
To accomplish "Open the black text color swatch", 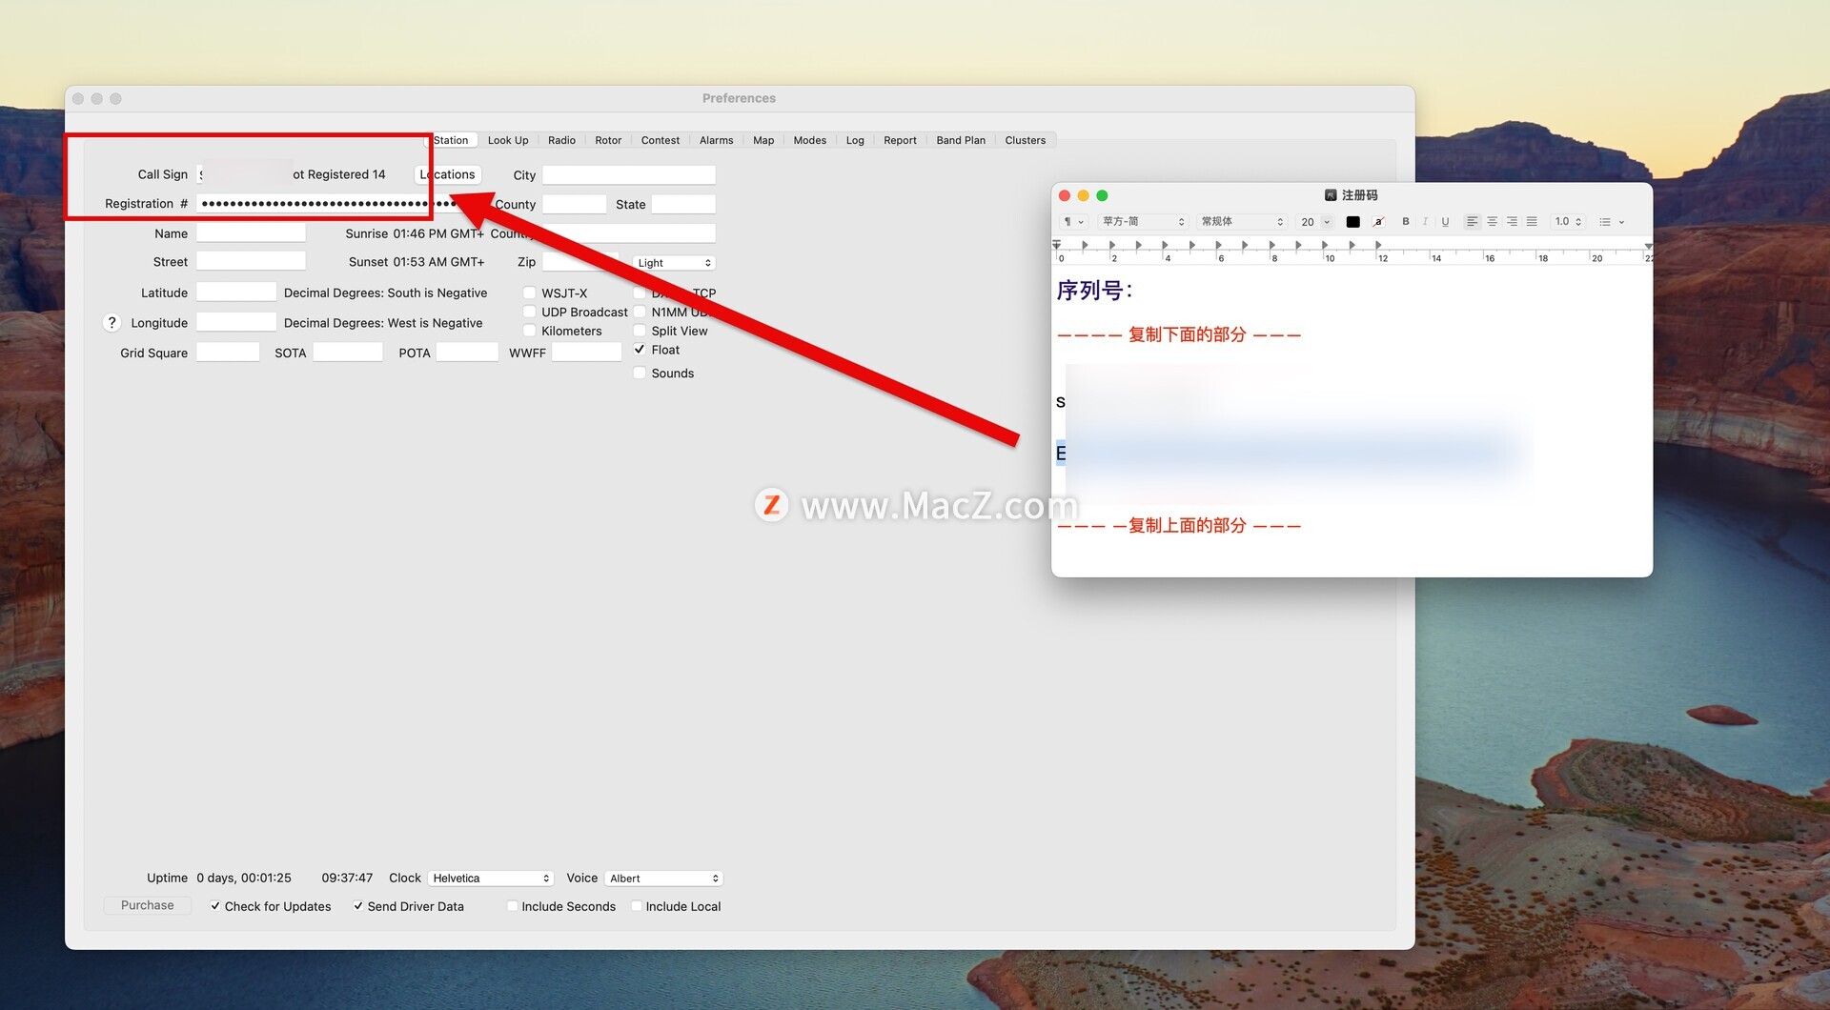I will (1352, 222).
